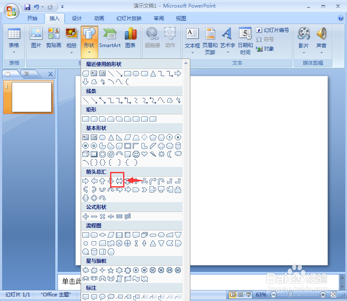Open zoom dialog via 63% level

pyautogui.click(x=261, y=295)
